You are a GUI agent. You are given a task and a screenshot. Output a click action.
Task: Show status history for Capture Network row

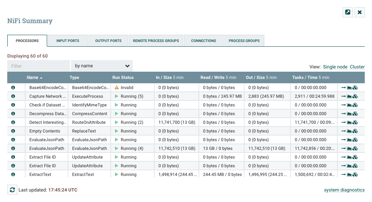(x=350, y=96)
